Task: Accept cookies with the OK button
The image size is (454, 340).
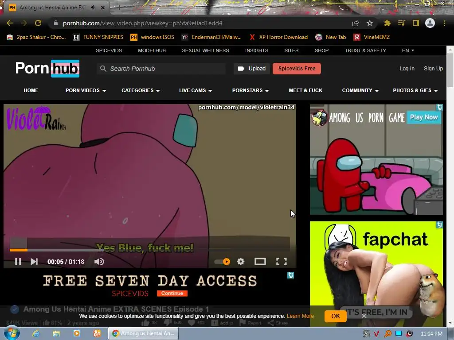Action: [336, 316]
